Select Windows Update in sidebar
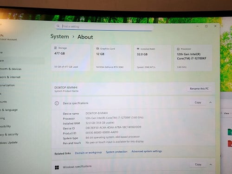This screenshot has width=232, height=174. [x=9, y=142]
